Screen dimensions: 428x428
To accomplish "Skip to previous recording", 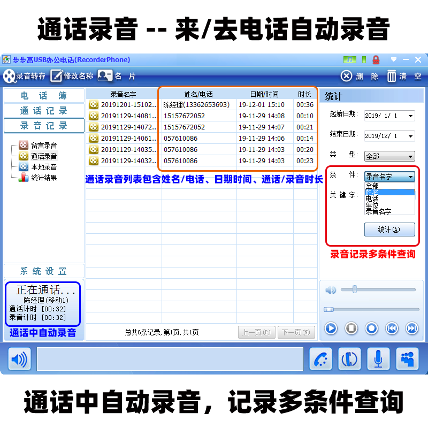I will click(x=392, y=328).
